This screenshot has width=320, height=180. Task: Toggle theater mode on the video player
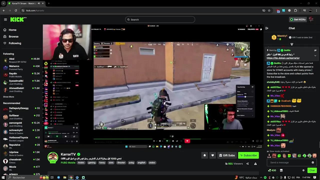[257, 141]
